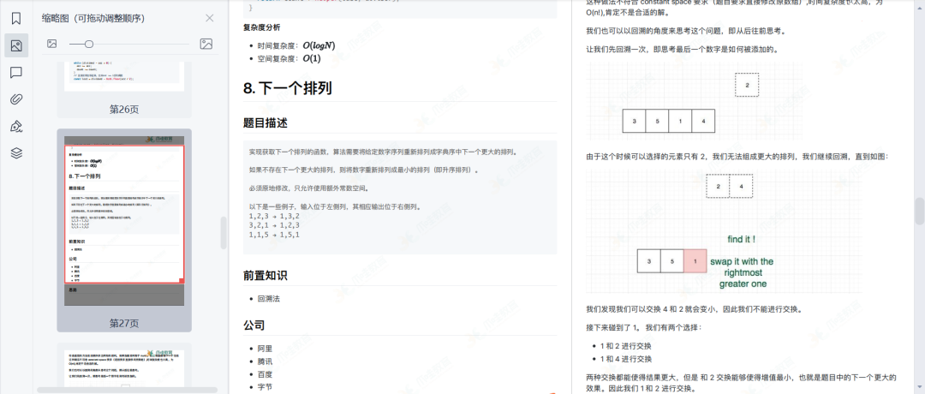Screen dimensions: 925x394
Task: Click the 缩略图（可拖动调整顺序）panel title
Action: click(x=93, y=18)
